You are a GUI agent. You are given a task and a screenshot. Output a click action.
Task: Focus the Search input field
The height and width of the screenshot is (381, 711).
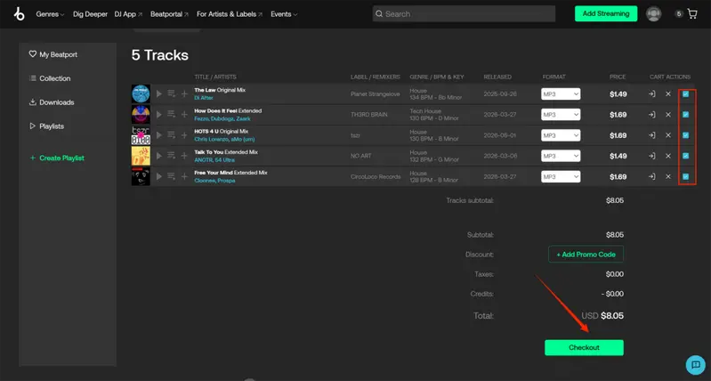(464, 13)
